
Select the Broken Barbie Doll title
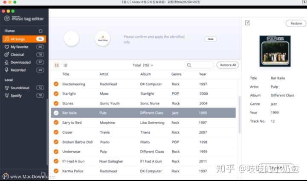pos(77,142)
